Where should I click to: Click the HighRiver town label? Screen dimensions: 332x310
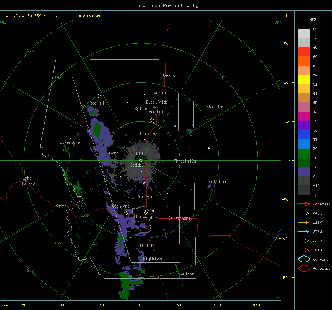pyautogui.click(x=153, y=259)
